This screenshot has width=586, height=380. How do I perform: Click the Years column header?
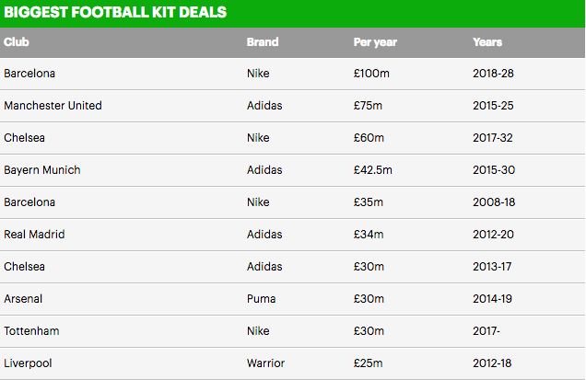486,42
